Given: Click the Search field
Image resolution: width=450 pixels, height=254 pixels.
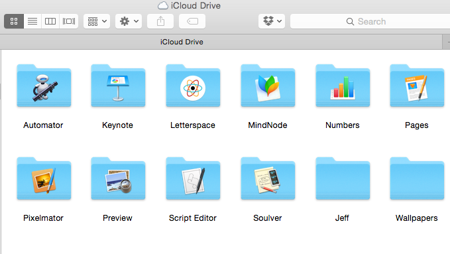Looking at the screenshot, I should (370, 21).
